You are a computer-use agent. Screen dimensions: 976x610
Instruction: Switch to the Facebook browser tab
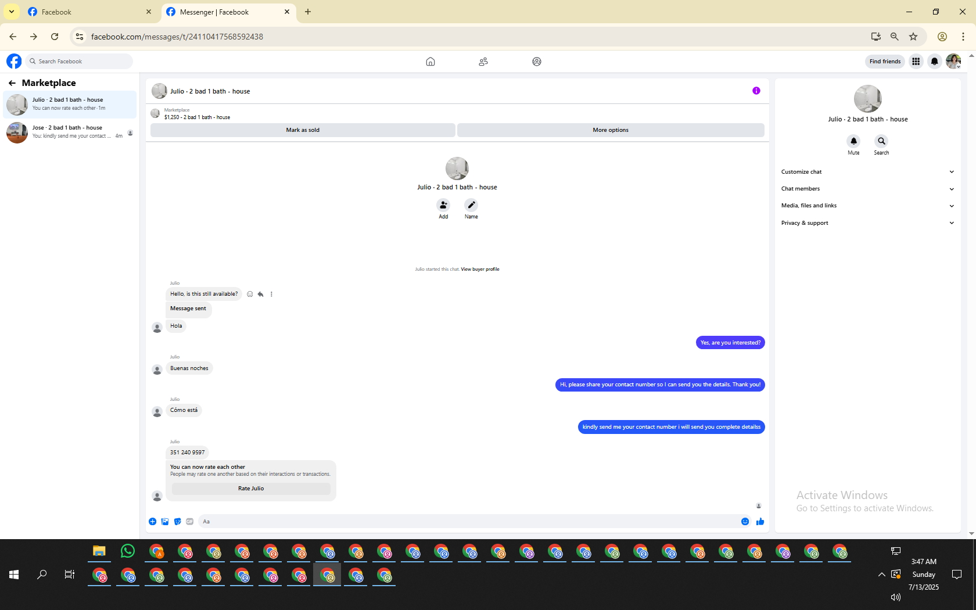click(x=89, y=12)
